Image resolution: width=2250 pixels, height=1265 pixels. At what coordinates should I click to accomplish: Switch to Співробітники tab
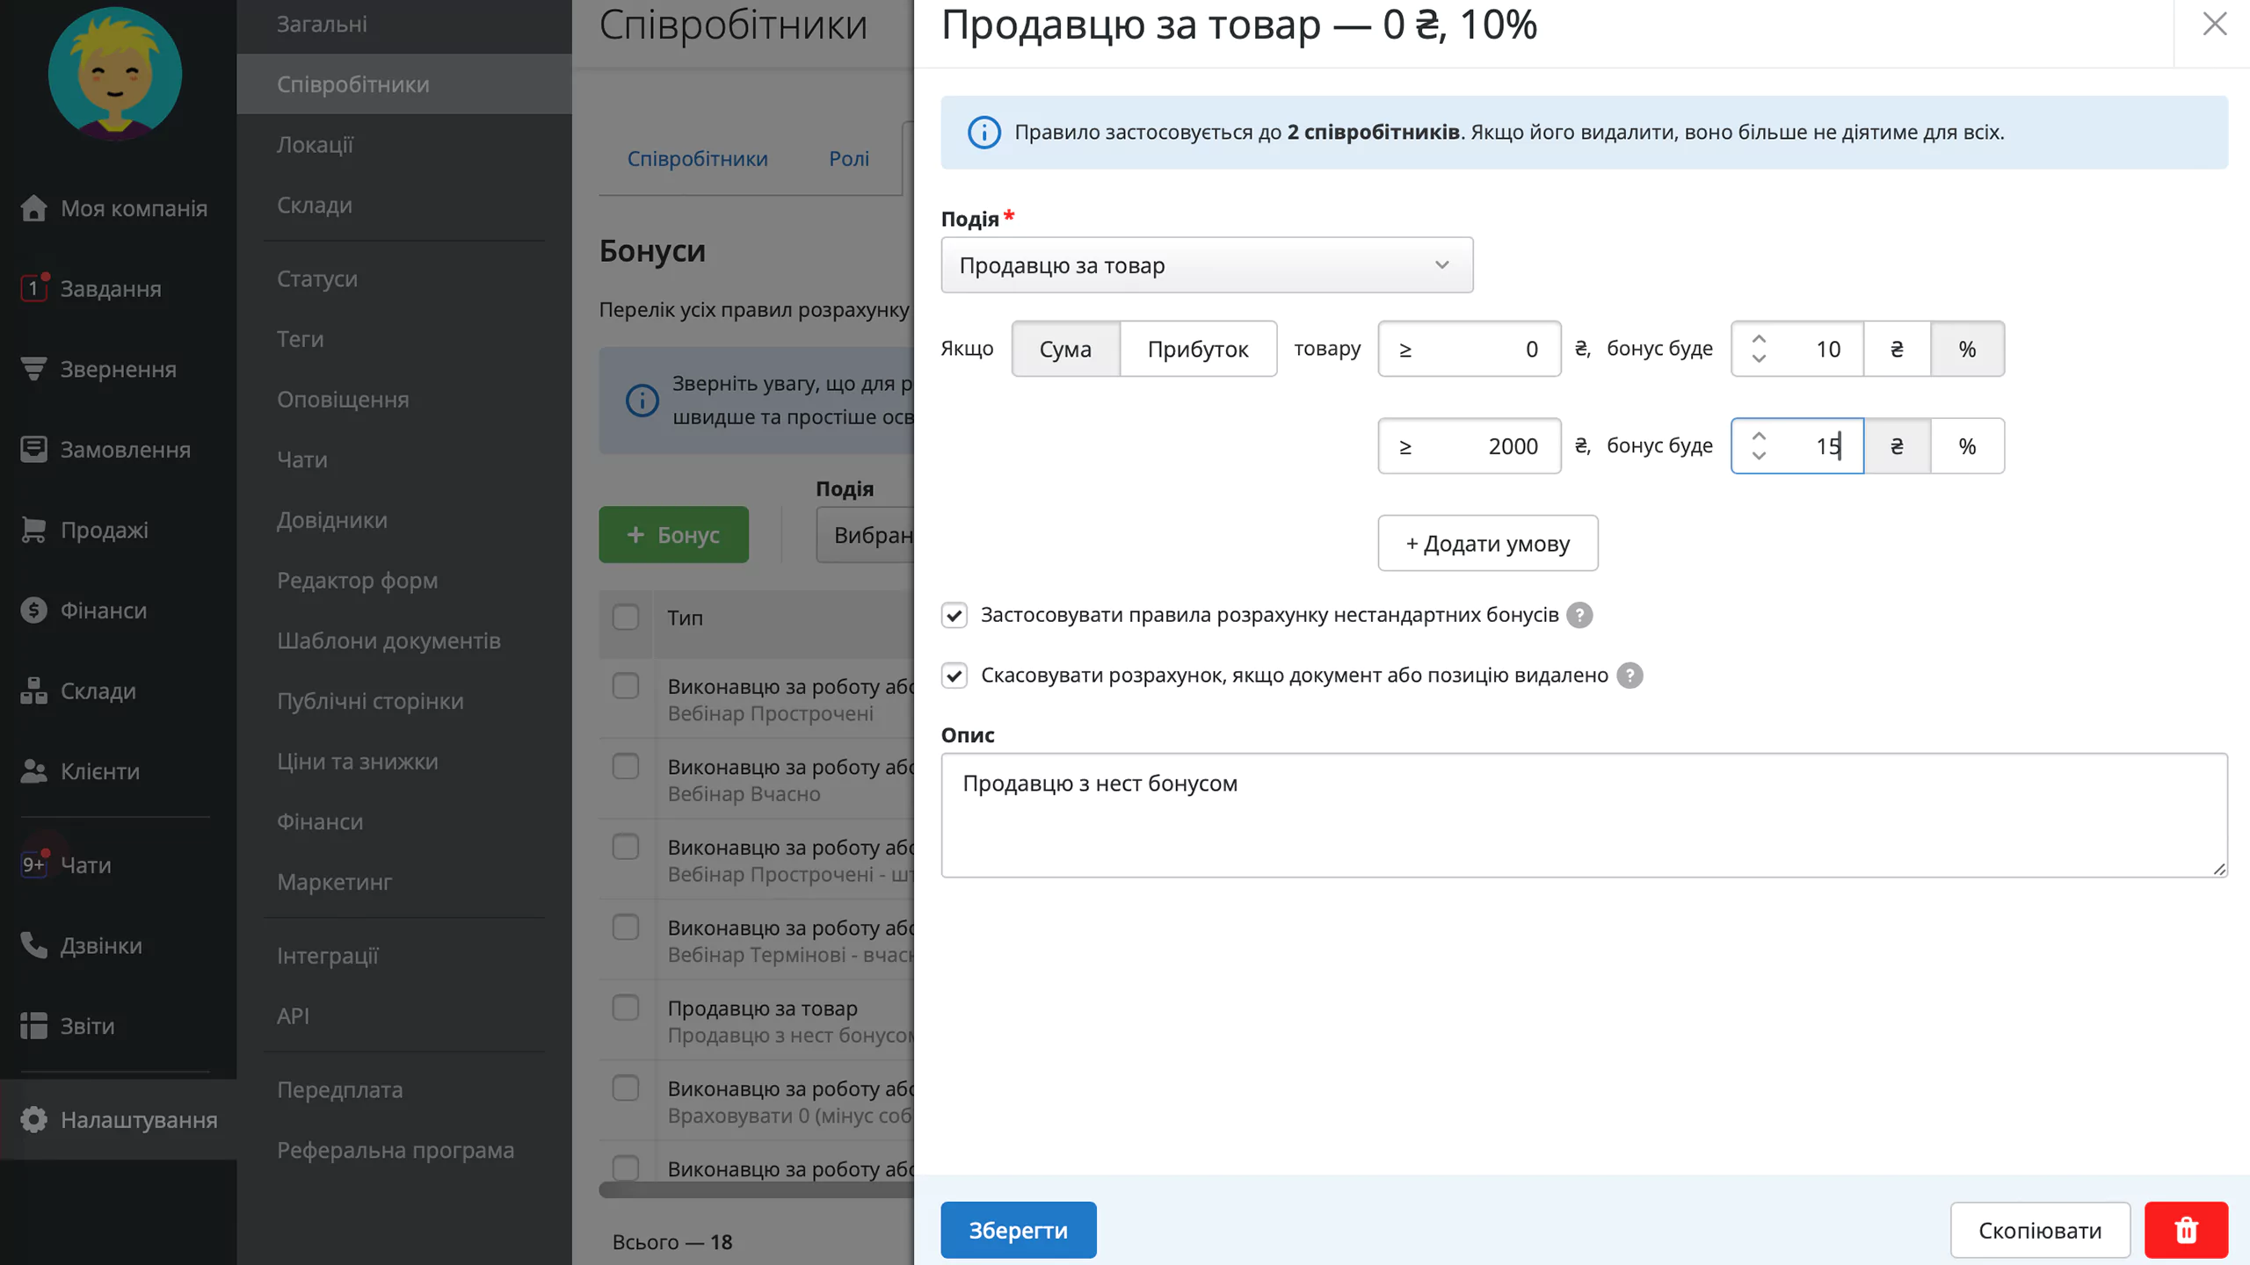click(x=697, y=159)
